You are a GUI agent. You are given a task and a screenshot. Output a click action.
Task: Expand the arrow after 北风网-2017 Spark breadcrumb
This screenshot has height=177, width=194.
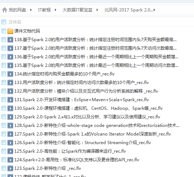click(x=154, y=10)
